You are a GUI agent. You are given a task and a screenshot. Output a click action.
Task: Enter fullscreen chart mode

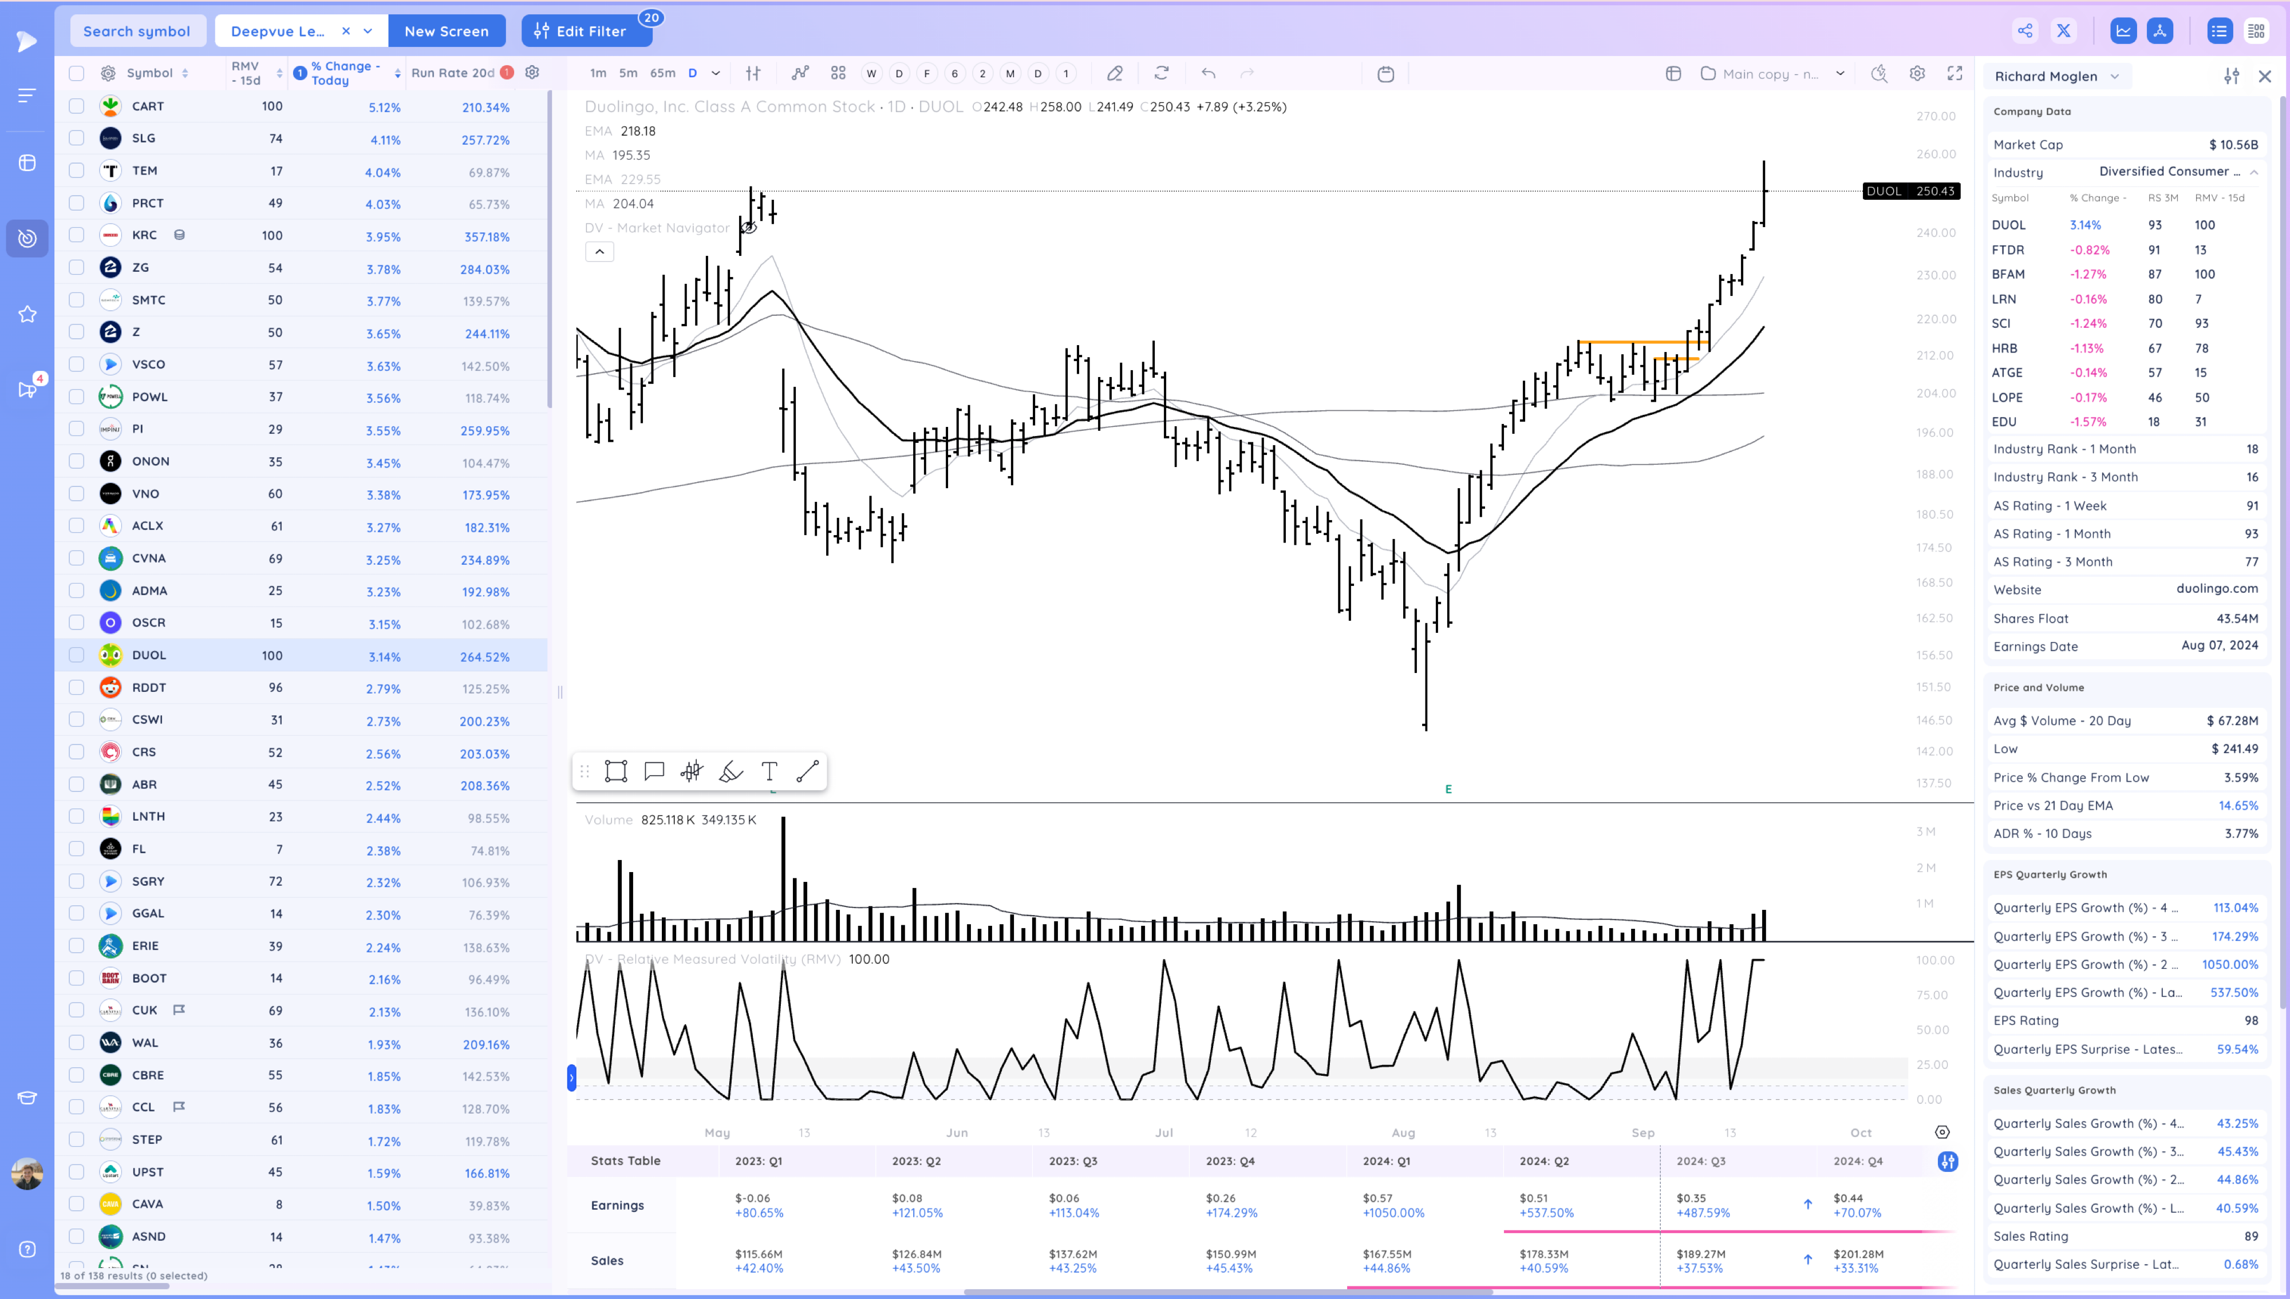click(x=1955, y=73)
